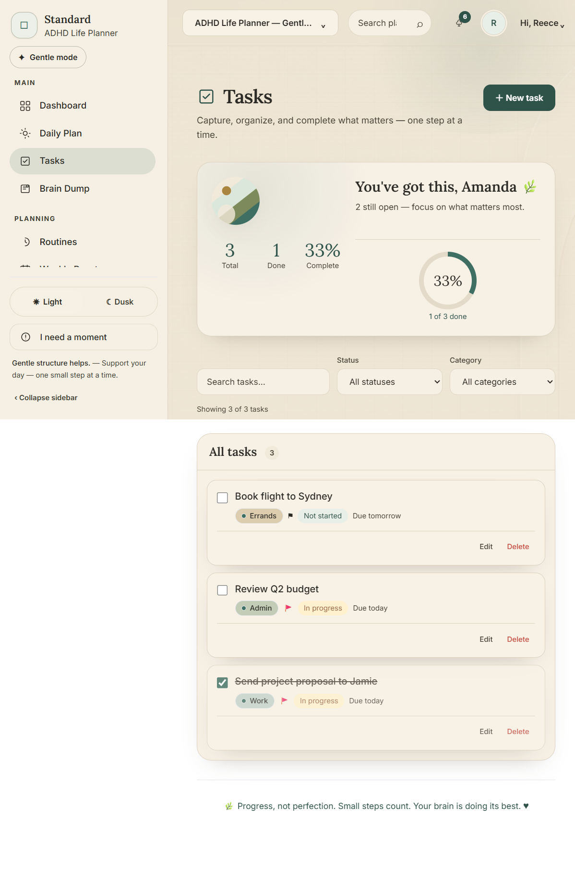
Task: Create a New task
Action: [x=519, y=98]
